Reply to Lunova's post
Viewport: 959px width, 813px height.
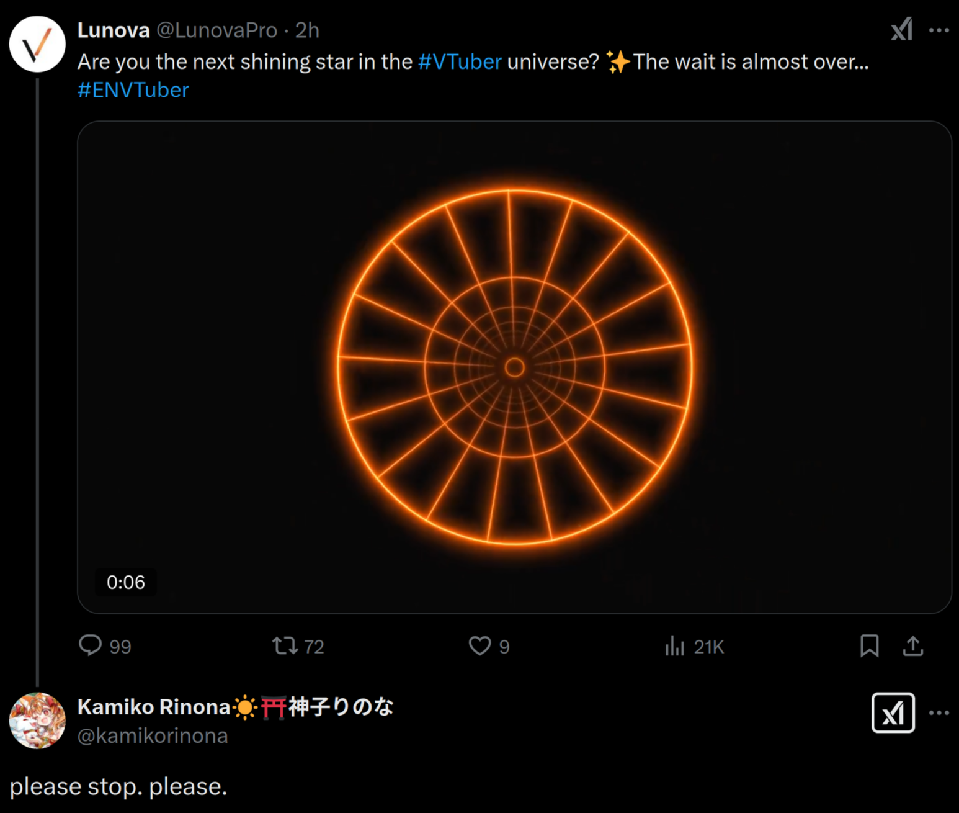(91, 645)
